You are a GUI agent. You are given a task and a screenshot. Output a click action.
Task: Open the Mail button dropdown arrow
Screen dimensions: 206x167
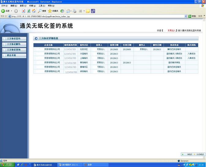pyautogui.click(x=71, y=11)
